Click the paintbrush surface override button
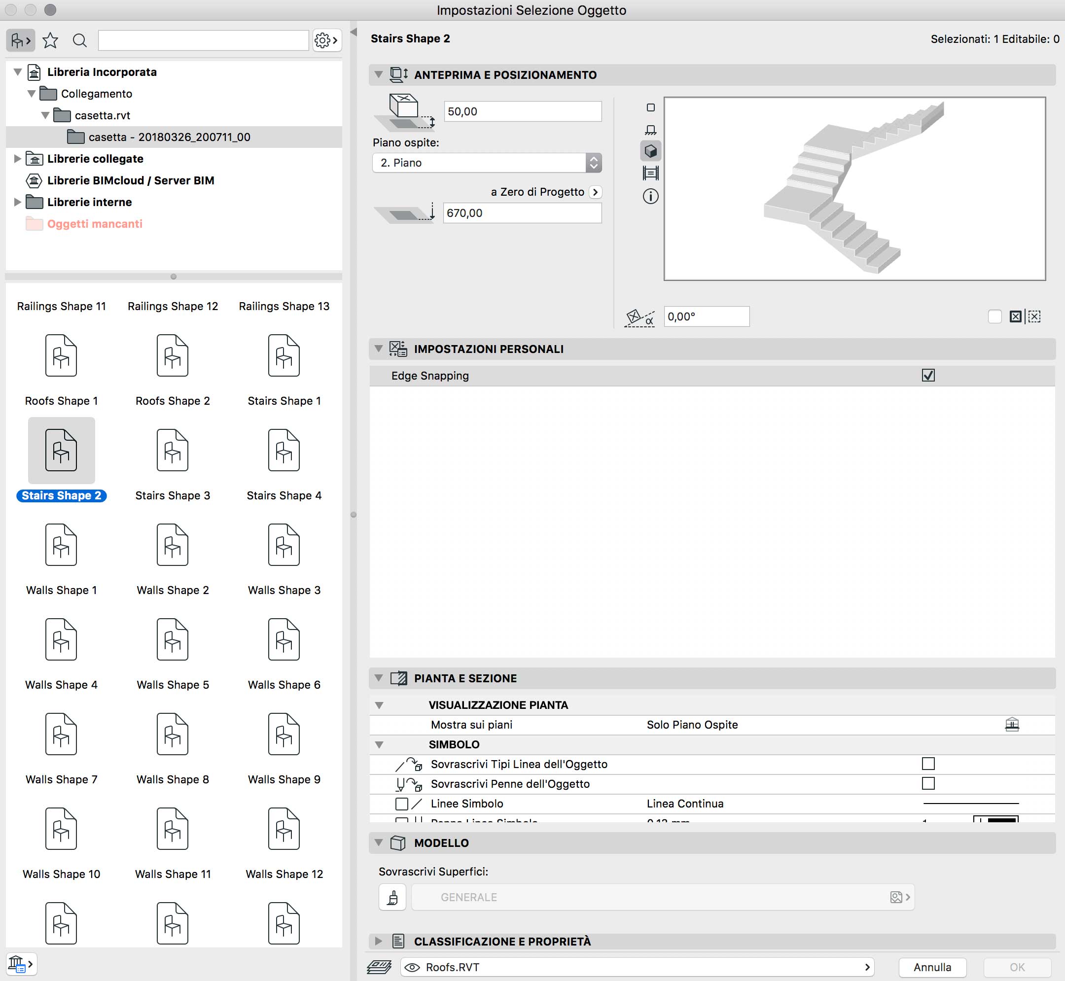 392,897
